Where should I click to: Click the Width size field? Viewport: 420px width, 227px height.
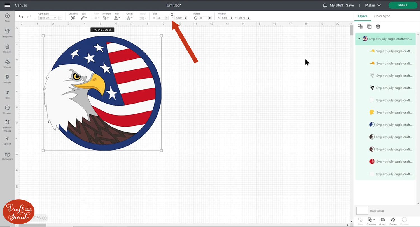[x=161, y=18]
